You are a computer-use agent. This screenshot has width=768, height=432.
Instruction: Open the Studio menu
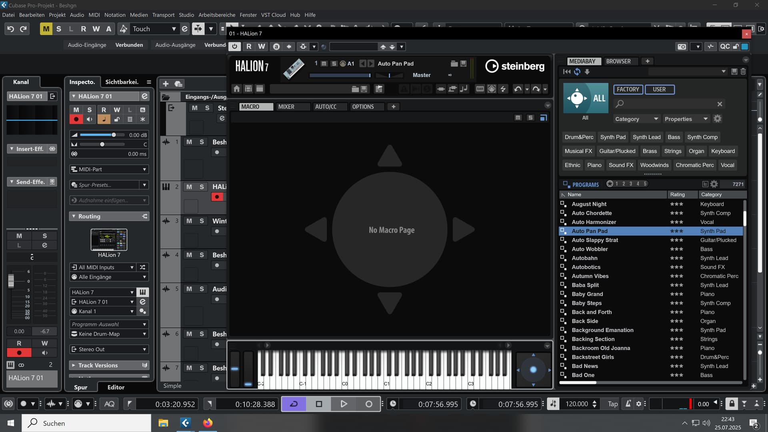coord(186,15)
